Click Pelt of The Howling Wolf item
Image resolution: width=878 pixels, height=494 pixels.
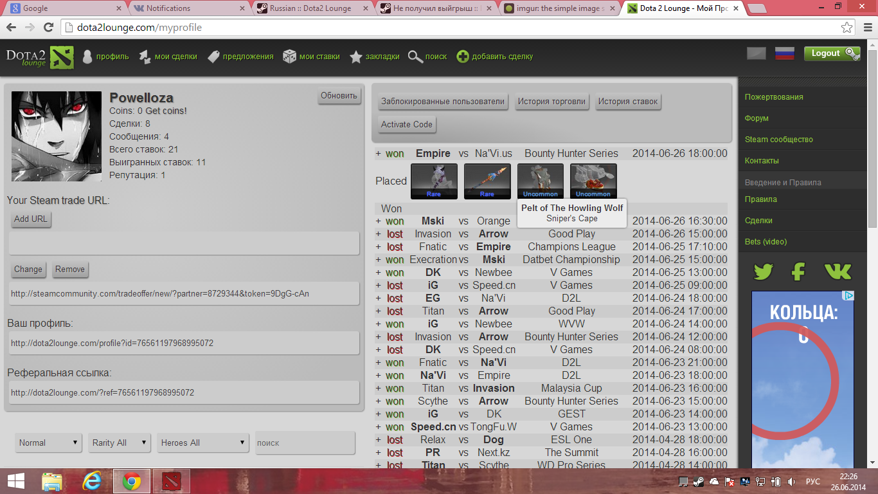click(541, 181)
